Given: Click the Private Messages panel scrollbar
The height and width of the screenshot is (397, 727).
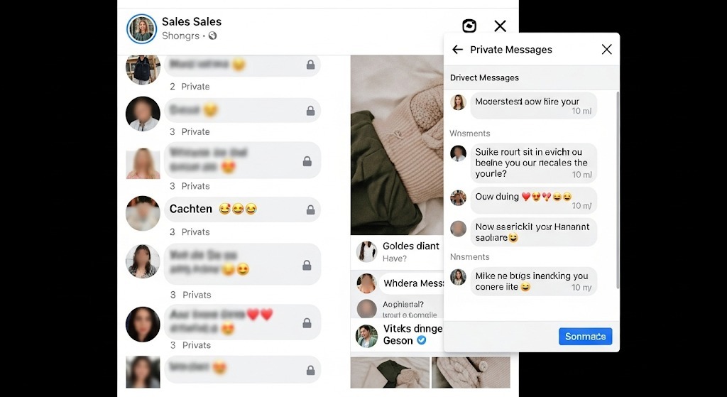Looking at the screenshot, I should [x=617, y=190].
